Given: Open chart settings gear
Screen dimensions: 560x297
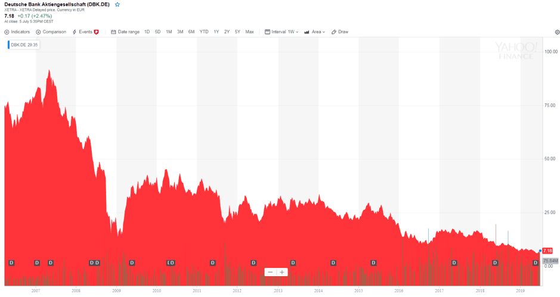Looking at the screenshot, I should pos(557,32).
